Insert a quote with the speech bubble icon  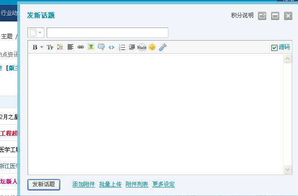point(101,47)
